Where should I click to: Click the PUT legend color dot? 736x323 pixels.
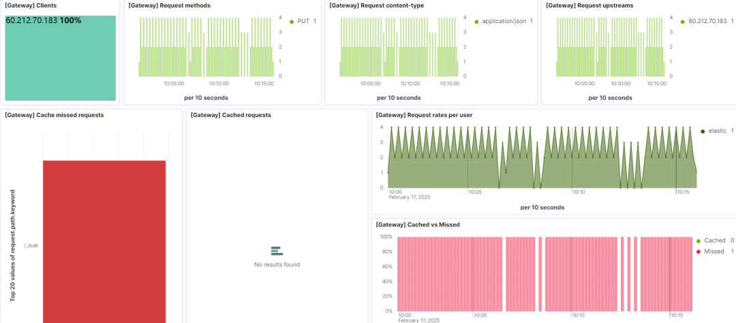(x=292, y=22)
